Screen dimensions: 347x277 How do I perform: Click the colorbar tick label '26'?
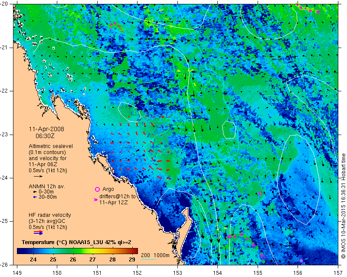tap(73, 260)
